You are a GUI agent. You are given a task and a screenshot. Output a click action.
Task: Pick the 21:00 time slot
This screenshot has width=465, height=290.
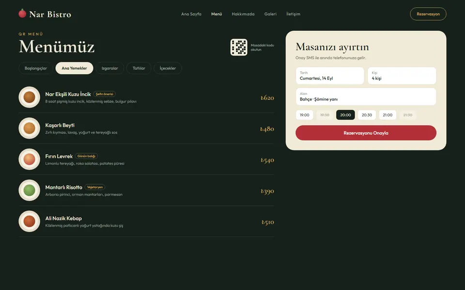coord(387,115)
